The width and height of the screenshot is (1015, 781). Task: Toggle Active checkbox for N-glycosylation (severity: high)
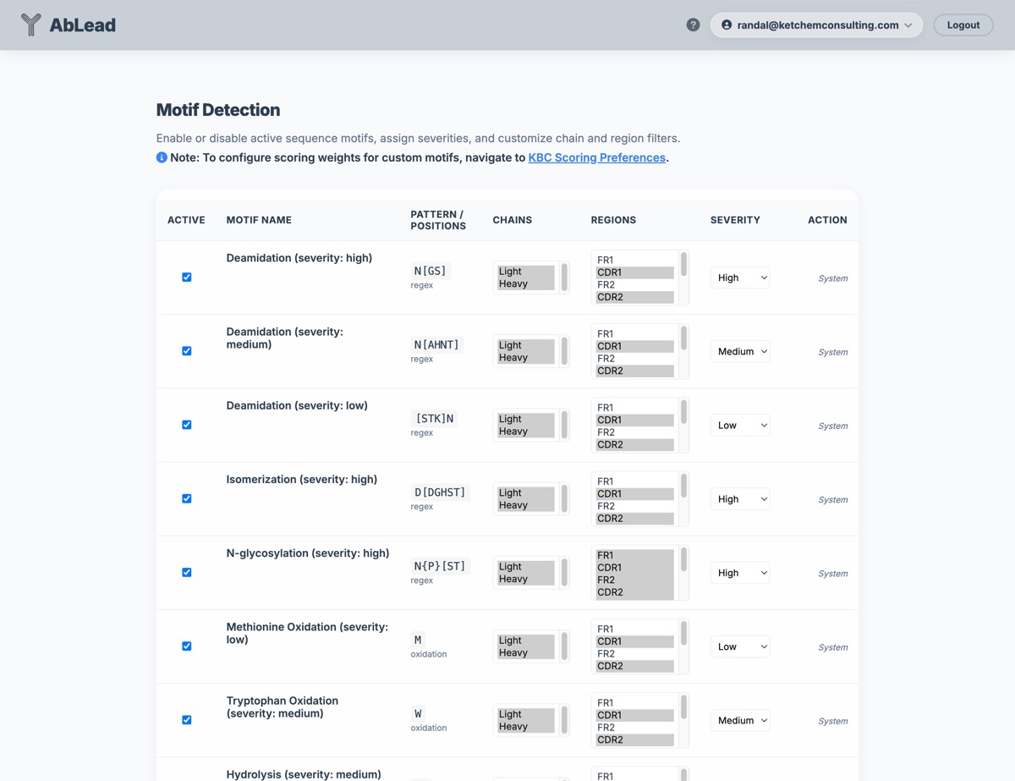[x=187, y=573]
